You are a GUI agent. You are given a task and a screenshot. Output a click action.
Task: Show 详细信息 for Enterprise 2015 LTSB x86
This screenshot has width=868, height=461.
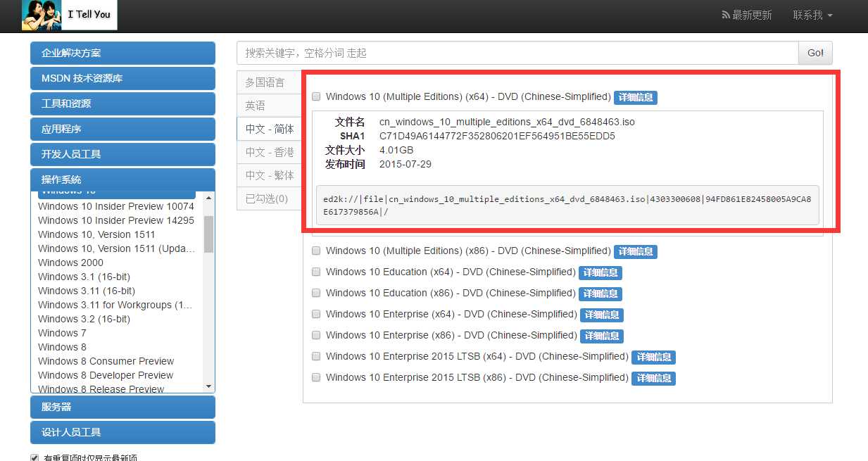point(653,378)
